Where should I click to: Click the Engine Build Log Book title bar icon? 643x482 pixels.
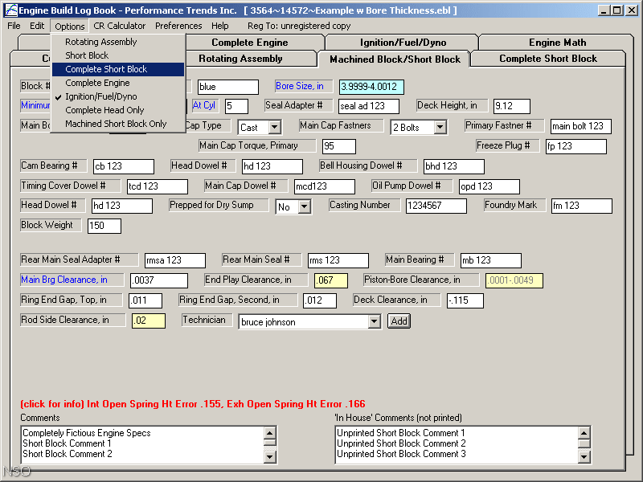(x=11, y=10)
